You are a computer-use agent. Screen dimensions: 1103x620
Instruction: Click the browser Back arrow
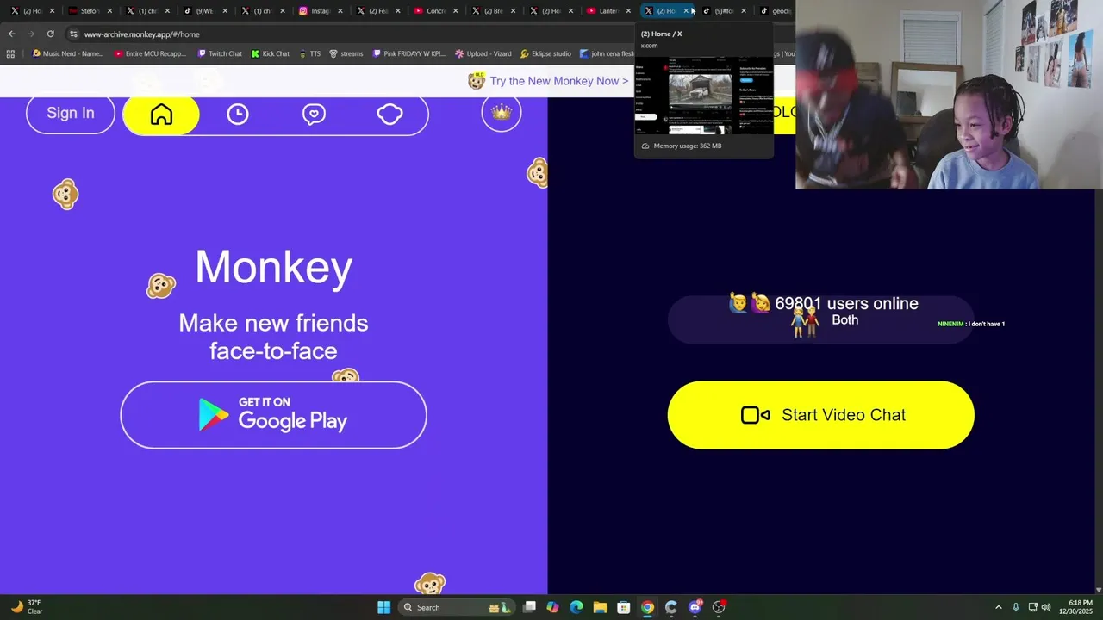tap(11, 34)
